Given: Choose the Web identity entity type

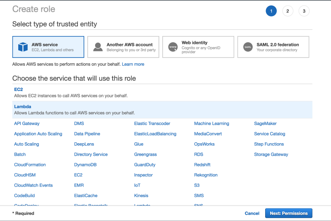Looking at the screenshot, I should coord(198,47).
